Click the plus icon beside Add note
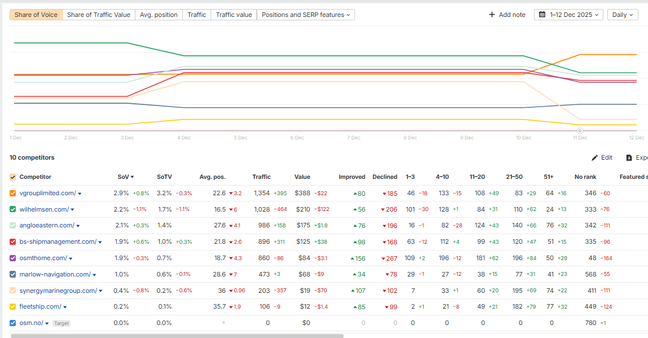The width and height of the screenshot is (648, 338). (492, 15)
